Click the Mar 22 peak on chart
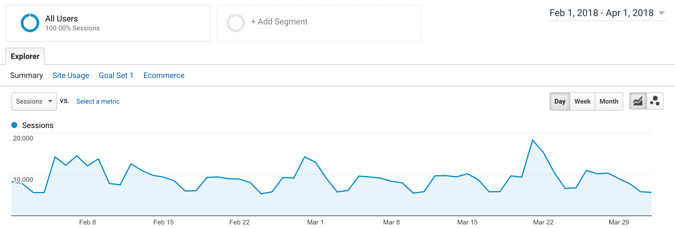This screenshot has width=675, height=228. pos(533,140)
